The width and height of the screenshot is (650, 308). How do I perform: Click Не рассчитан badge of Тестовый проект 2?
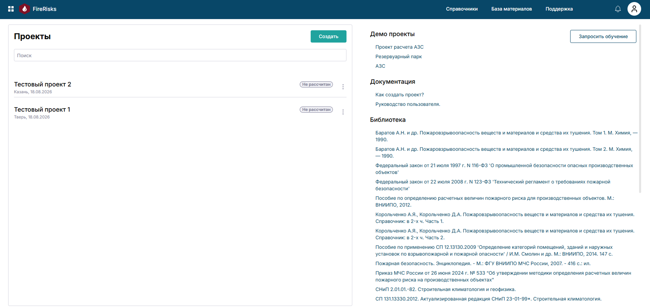316,84
